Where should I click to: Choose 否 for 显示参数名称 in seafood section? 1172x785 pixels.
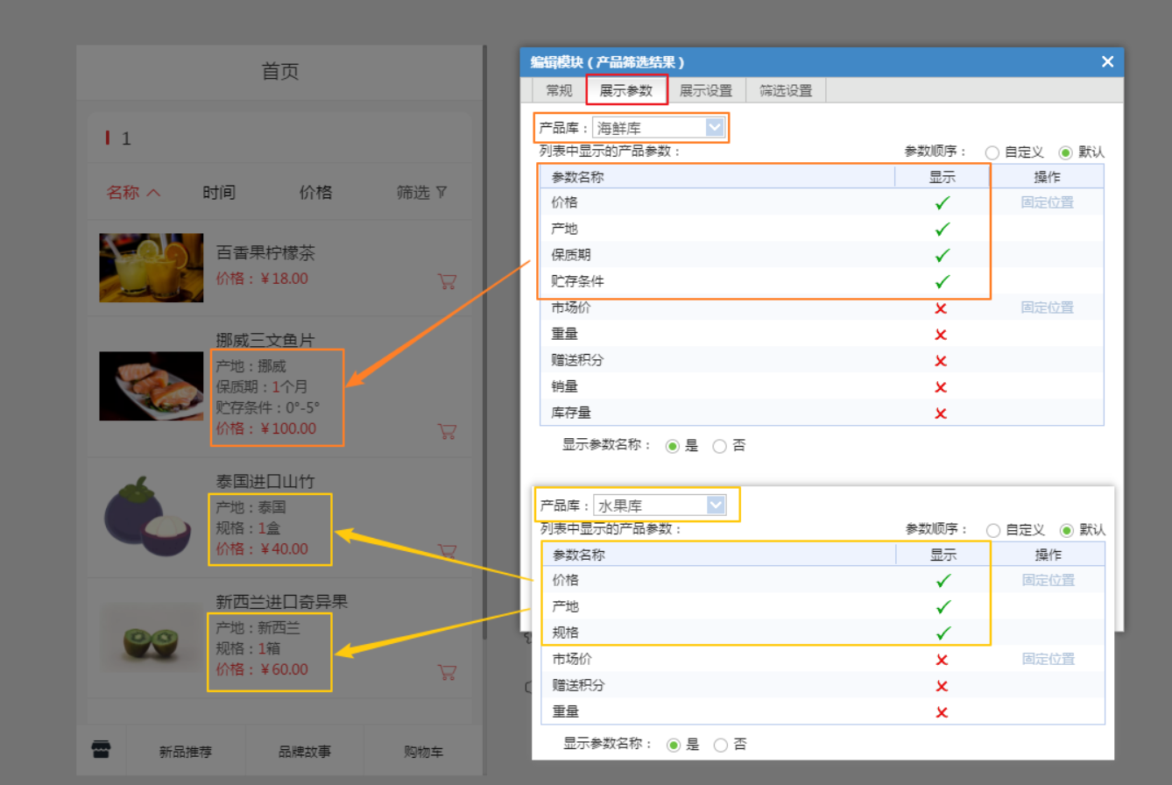(719, 445)
